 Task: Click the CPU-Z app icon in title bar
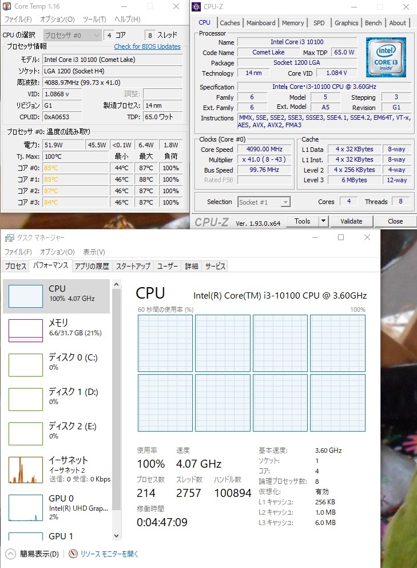[x=196, y=6]
